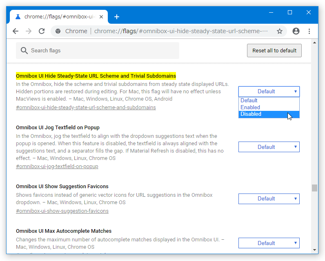Screen dimensions: 325x261
Task: Open Show Suggestion Favicons dropdown
Action: click(x=269, y=199)
